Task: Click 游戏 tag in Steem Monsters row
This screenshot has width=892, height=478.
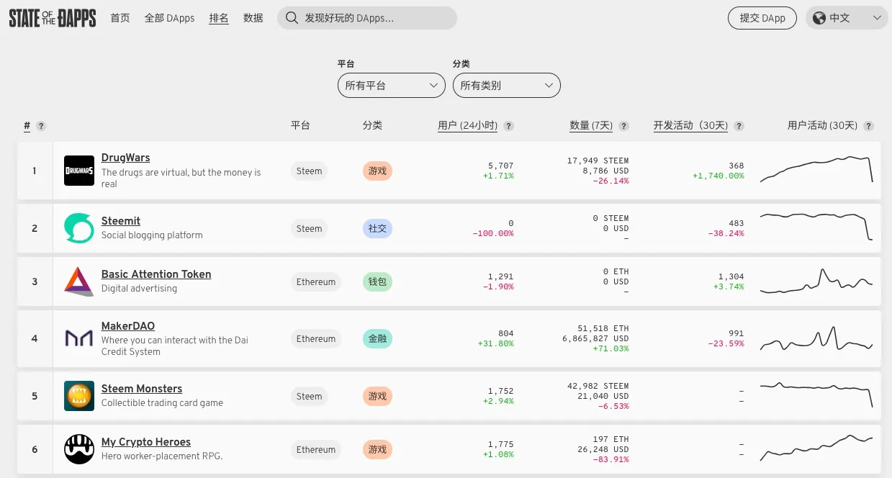Action: point(377,397)
